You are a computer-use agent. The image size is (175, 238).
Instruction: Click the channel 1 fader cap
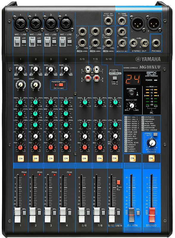coord(18,215)
